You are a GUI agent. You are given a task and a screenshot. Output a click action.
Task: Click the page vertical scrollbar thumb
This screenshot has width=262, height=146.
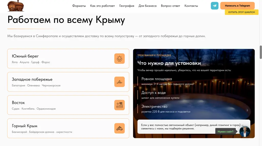click(261, 52)
